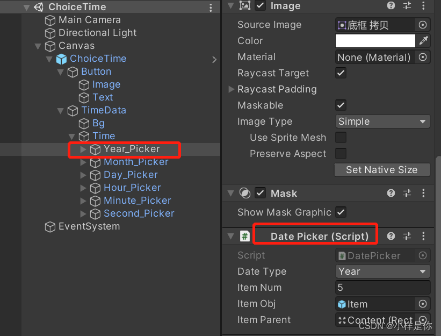Image resolution: width=441 pixels, height=336 pixels.
Task: Uncheck the Maskable option
Action: [x=341, y=105]
